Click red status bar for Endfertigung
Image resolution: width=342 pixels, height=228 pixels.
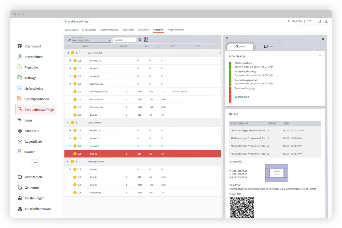pos(230,99)
